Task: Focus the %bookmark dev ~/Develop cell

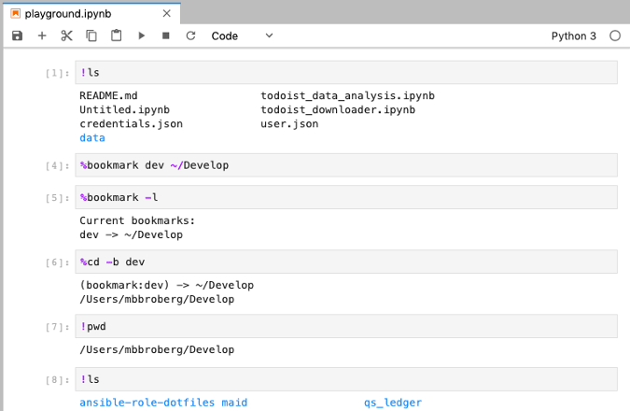Action: point(345,165)
